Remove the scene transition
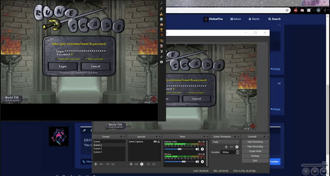 (231, 147)
